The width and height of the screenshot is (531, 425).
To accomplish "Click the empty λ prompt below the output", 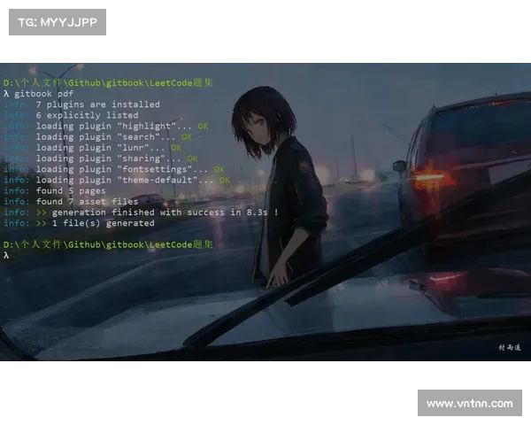I will pos(6,255).
